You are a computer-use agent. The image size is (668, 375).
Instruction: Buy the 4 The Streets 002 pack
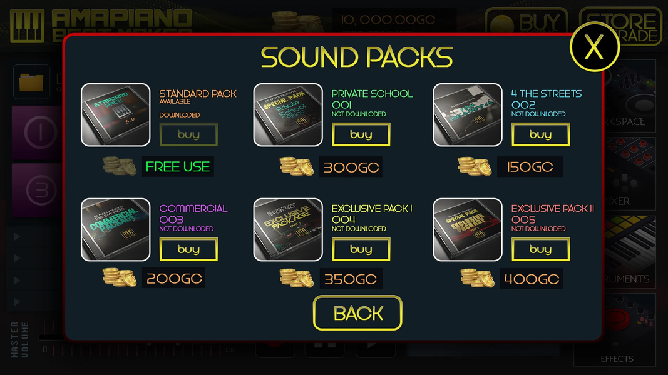(540, 134)
